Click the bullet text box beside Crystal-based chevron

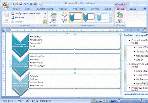tap(75, 41)
